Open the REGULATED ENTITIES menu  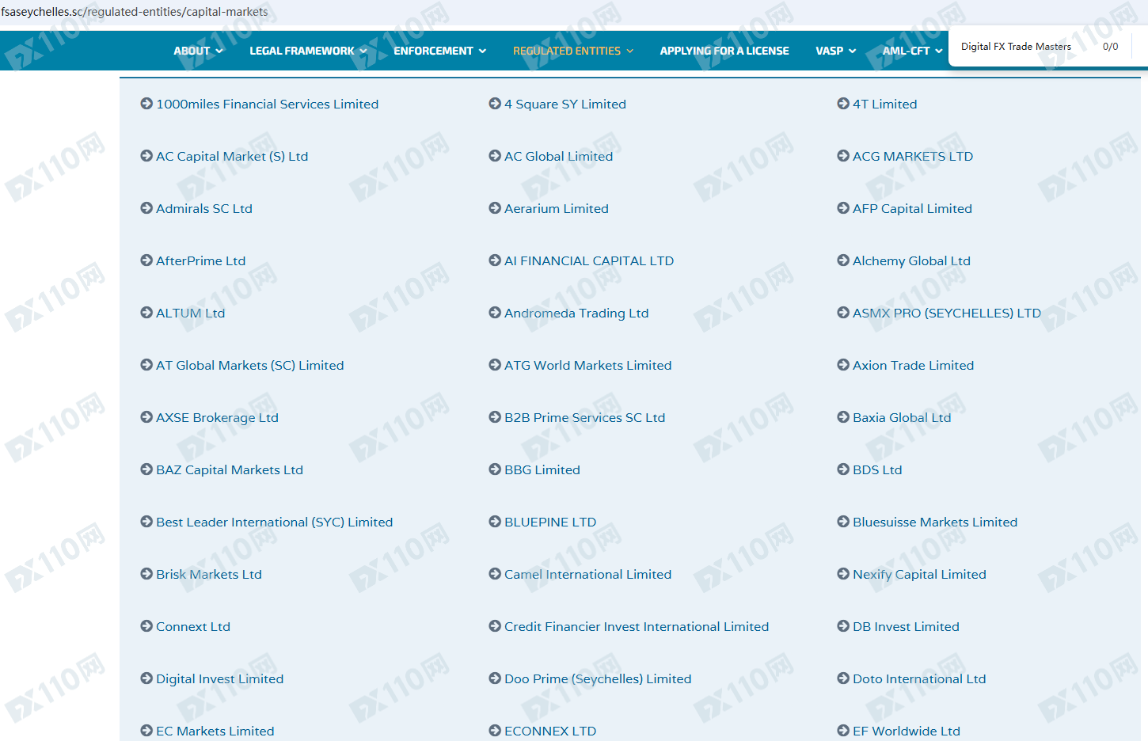coord(573,51)
